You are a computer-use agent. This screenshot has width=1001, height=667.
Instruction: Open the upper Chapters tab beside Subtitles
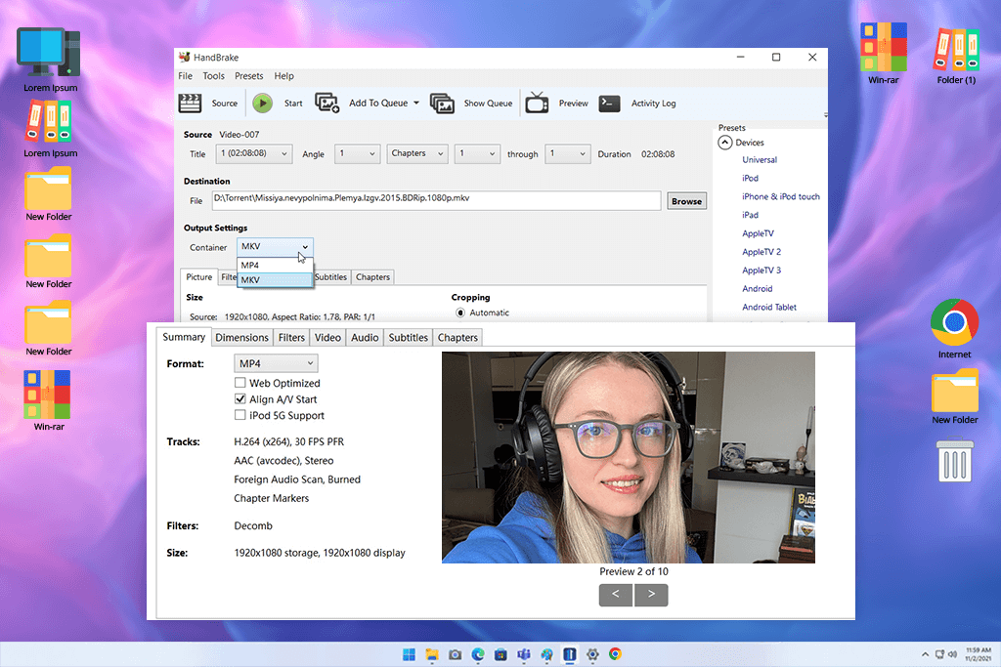(372, 276)
